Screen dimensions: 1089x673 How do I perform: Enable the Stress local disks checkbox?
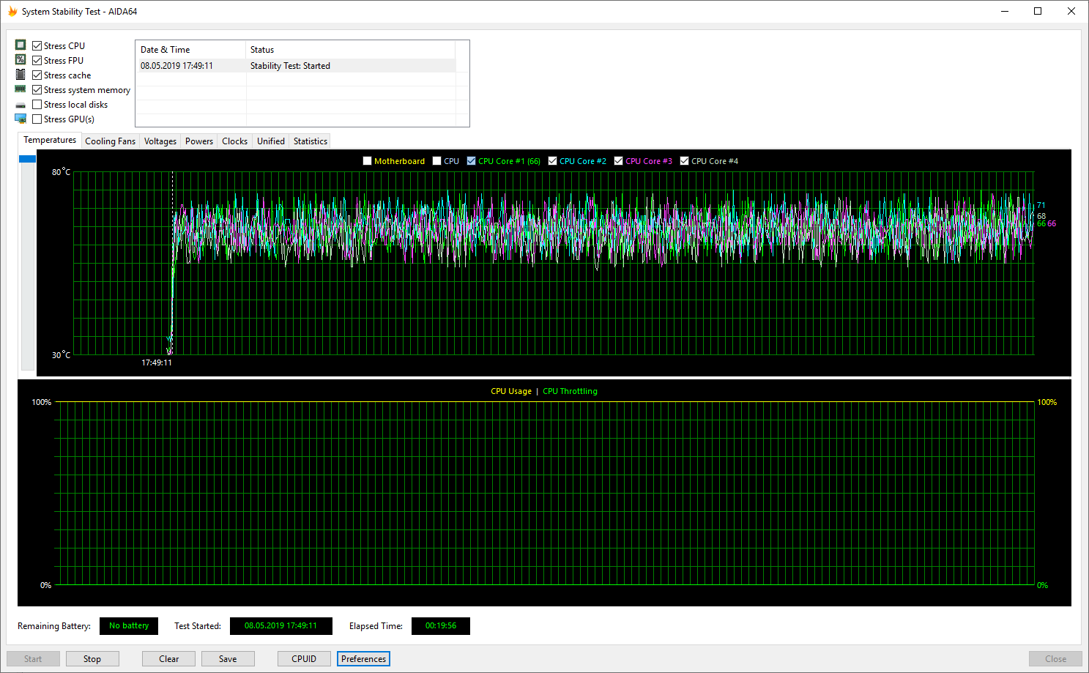(x=37, y=105)
